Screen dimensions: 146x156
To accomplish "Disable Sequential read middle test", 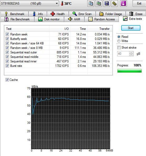I will (7, 57).
